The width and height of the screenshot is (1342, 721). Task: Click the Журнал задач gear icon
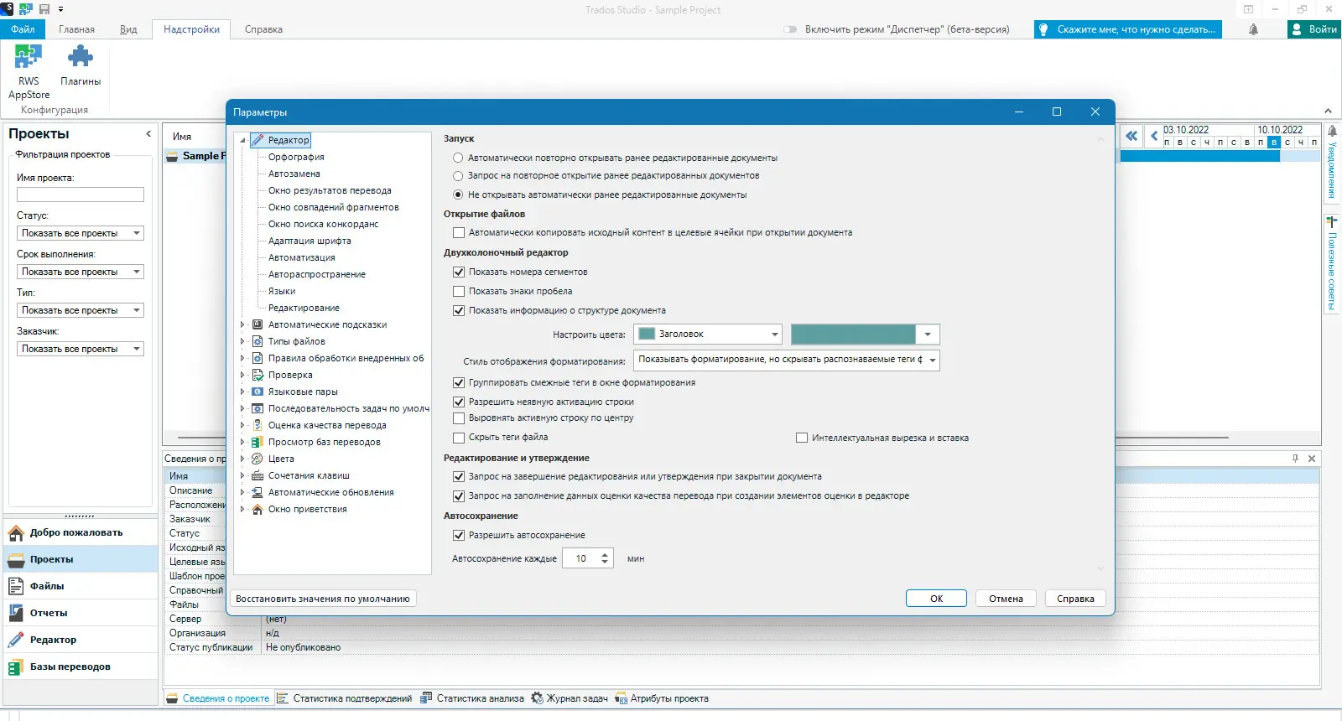coord(537,698)
